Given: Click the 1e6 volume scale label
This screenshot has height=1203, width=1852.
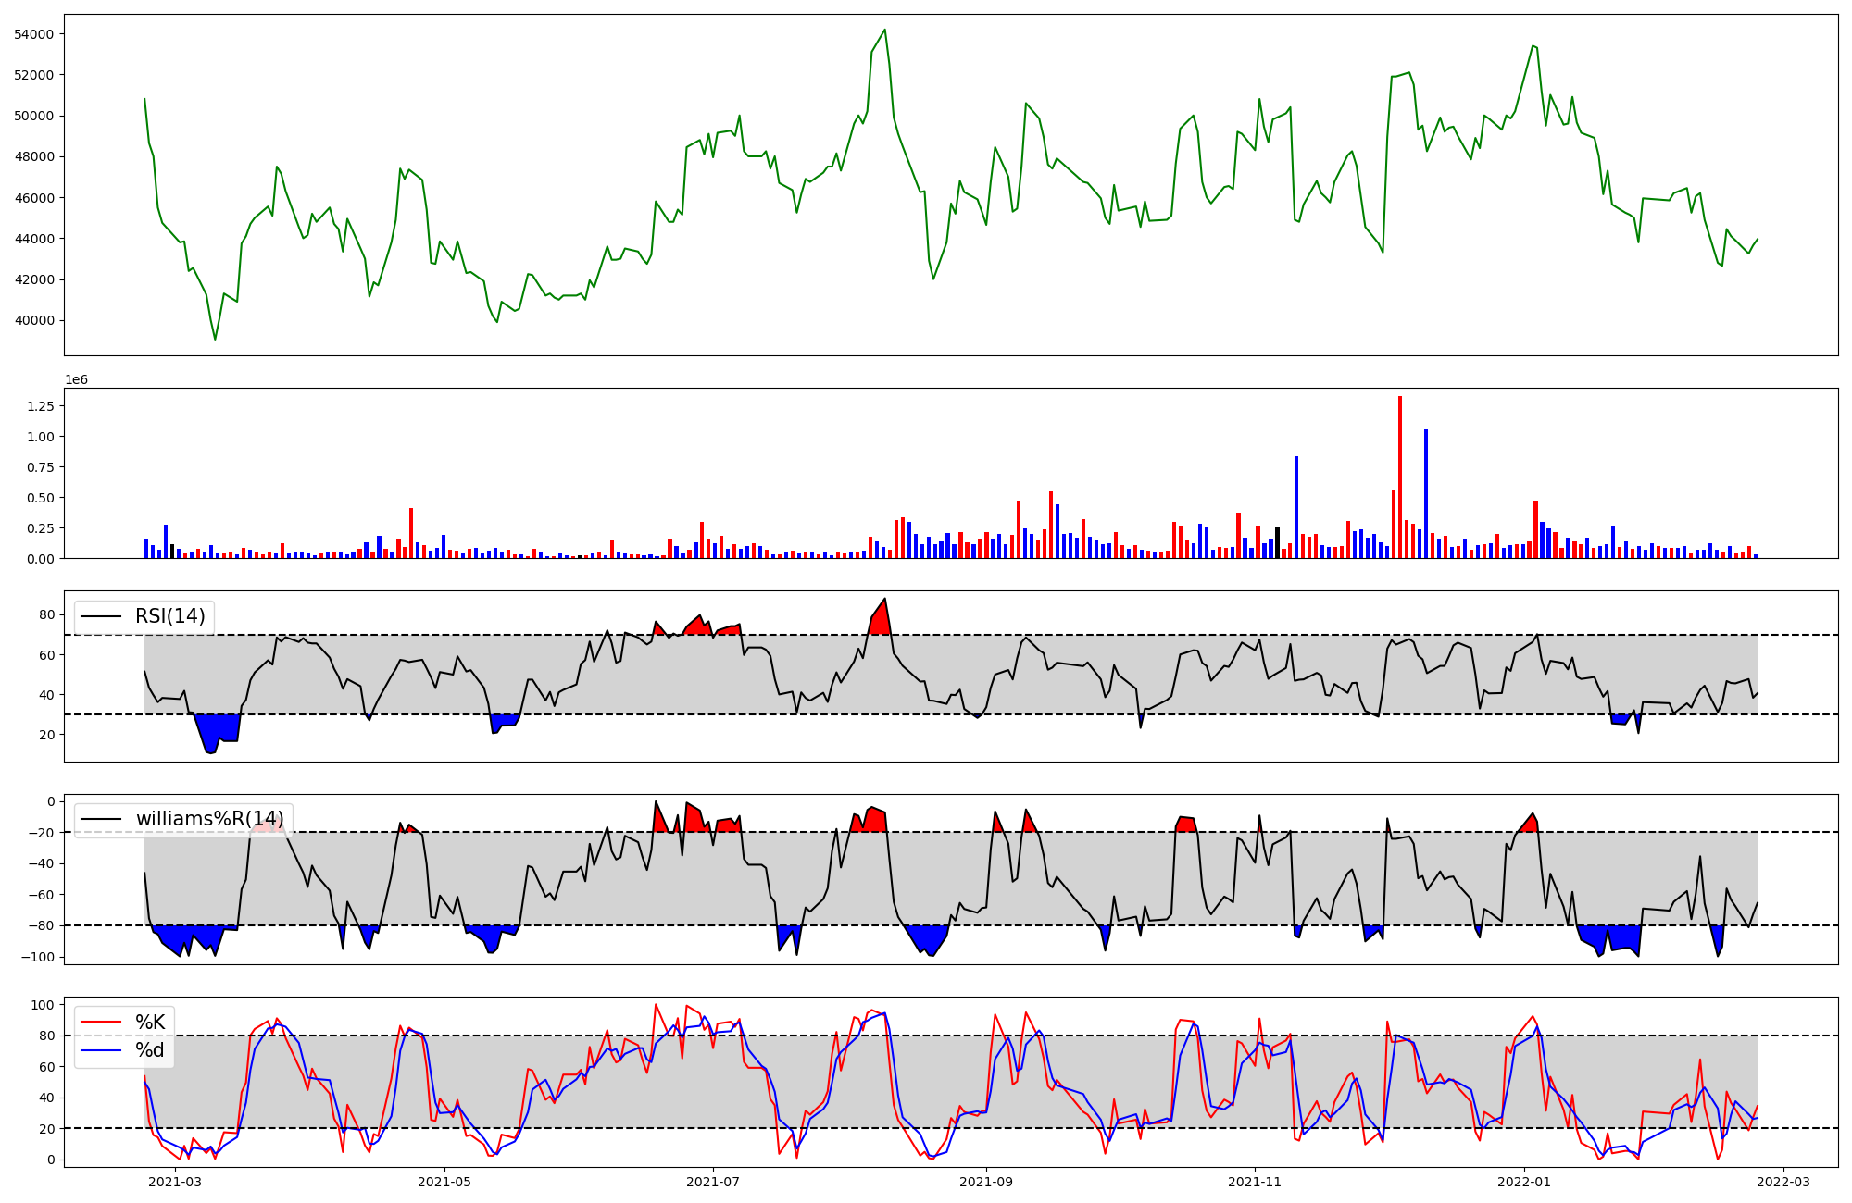Looking at the screenshot, I should point(76,379).
